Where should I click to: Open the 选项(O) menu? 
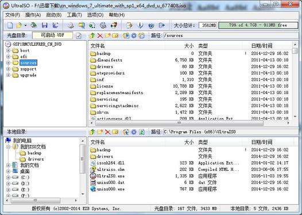click(x=95, y=15)
